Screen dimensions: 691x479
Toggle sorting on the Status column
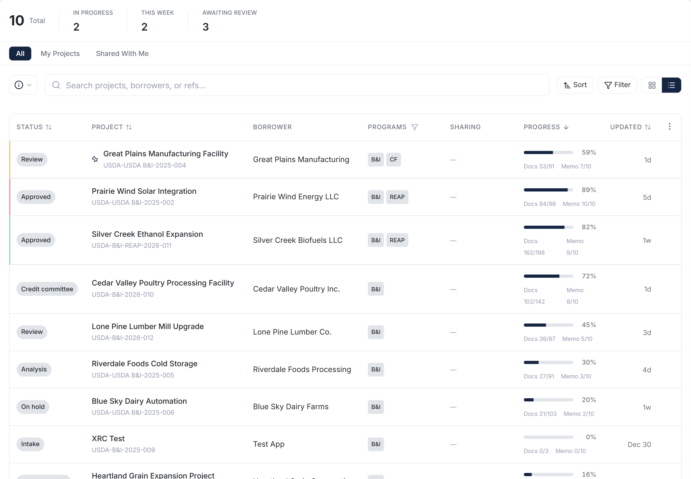(x=49, y=127)
